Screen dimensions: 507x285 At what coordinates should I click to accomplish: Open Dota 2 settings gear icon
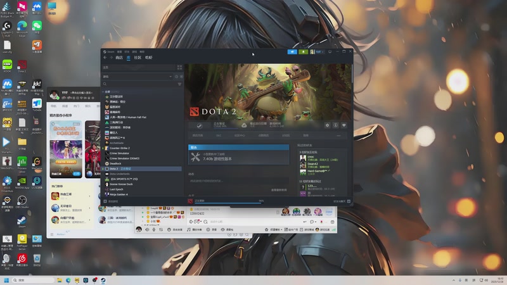[327, 125]
